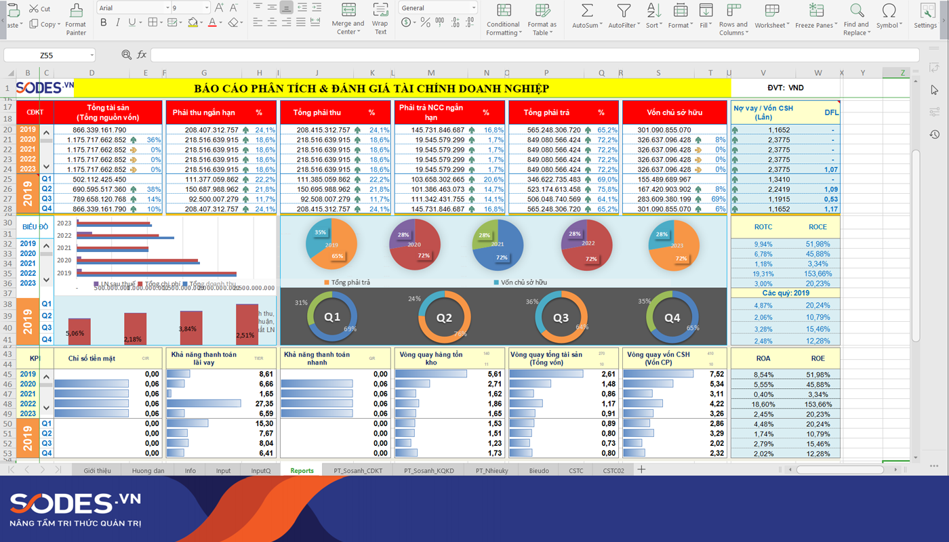Click the Insert Function fx icon
Image resolution: width=949 pixels, height=542 pixels.
coord(142,55)
